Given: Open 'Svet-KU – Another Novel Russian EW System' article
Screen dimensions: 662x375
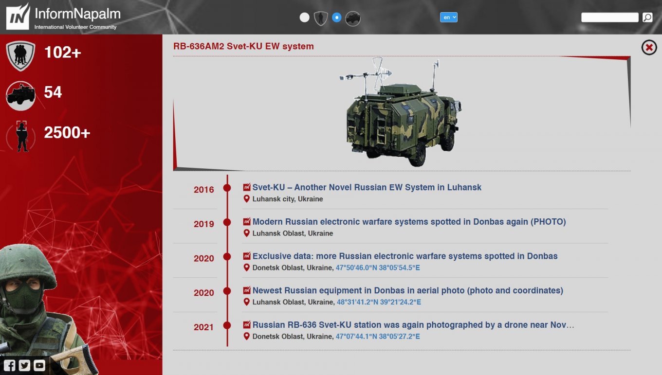Looking at the screenshot, I should (367, 187).
